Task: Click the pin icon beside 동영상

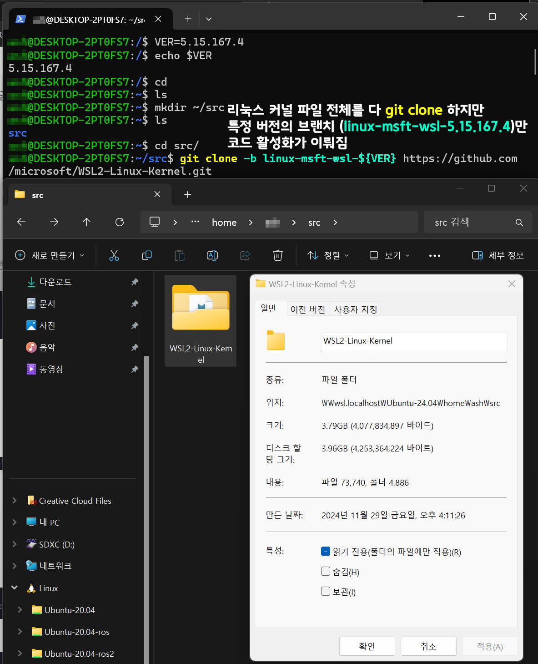Action: (x=135, y=370)
